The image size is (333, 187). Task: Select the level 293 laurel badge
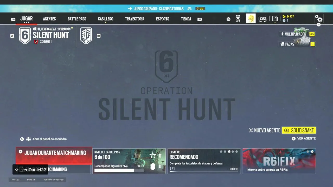point(263,19)
